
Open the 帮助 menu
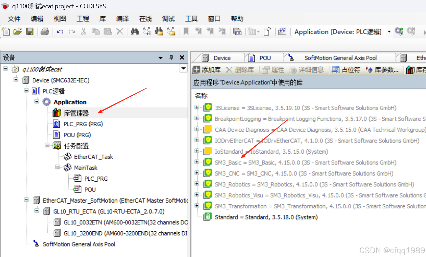click(237, 19)
